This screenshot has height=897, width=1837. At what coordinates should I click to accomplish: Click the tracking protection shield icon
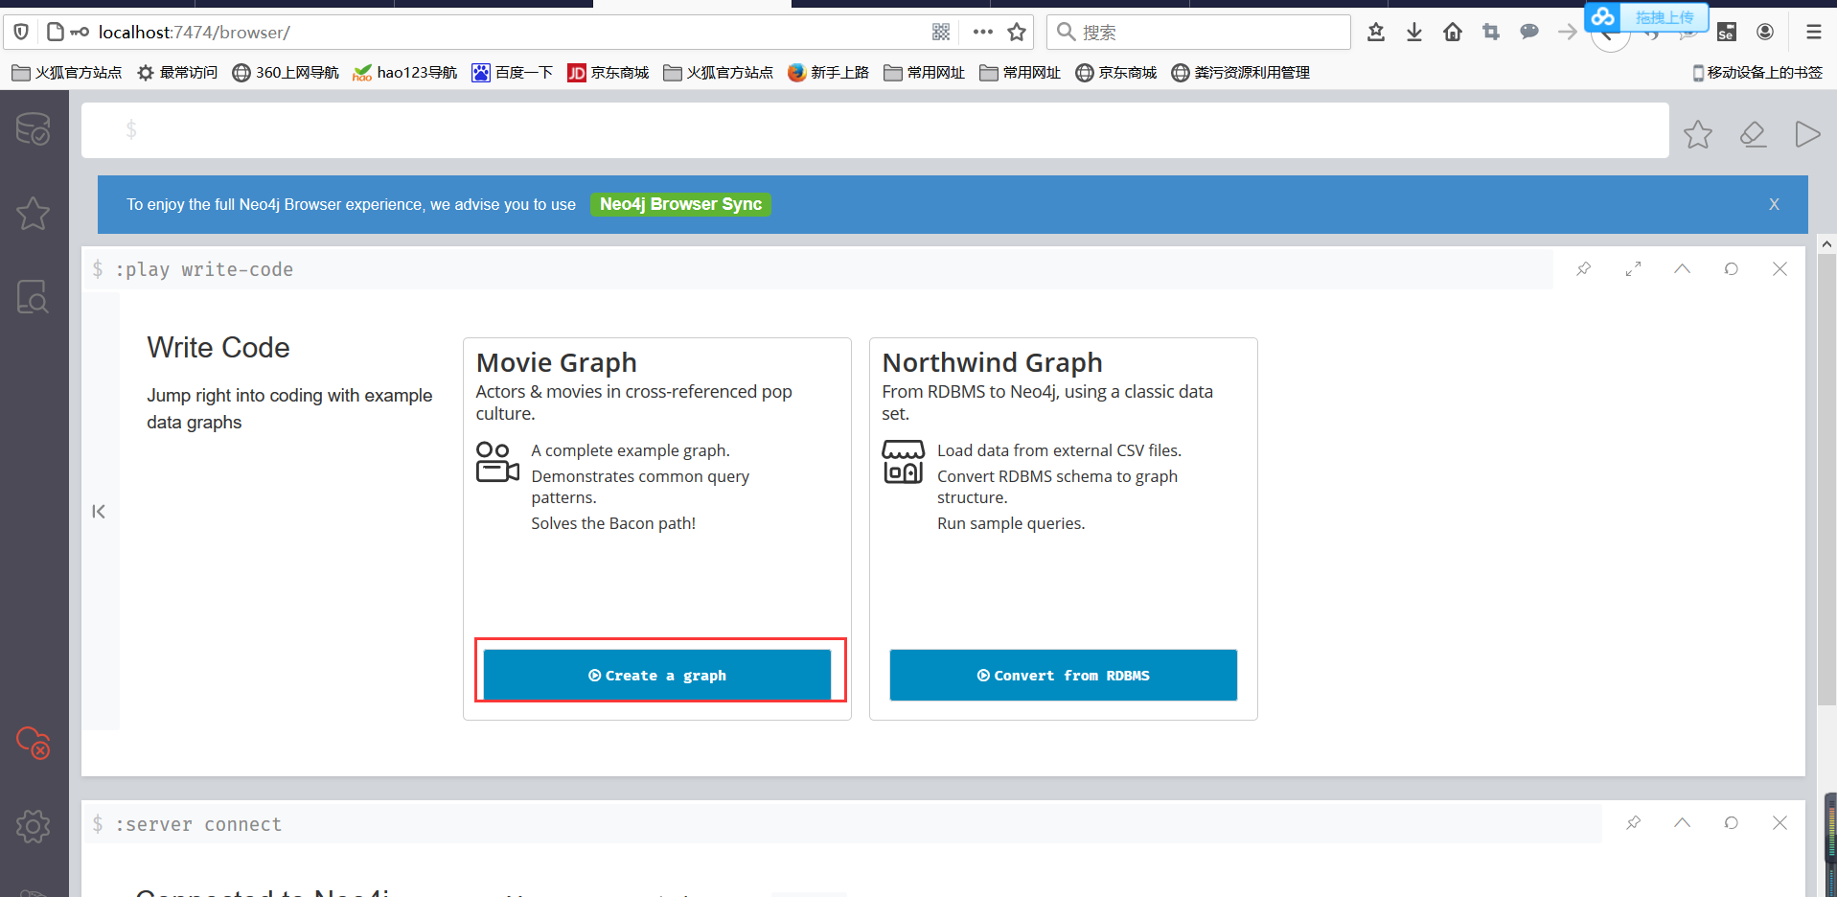(21, 33)
